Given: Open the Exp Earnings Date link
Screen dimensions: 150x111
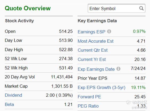Looking at the screenshot, I should (x=96, y=69).
